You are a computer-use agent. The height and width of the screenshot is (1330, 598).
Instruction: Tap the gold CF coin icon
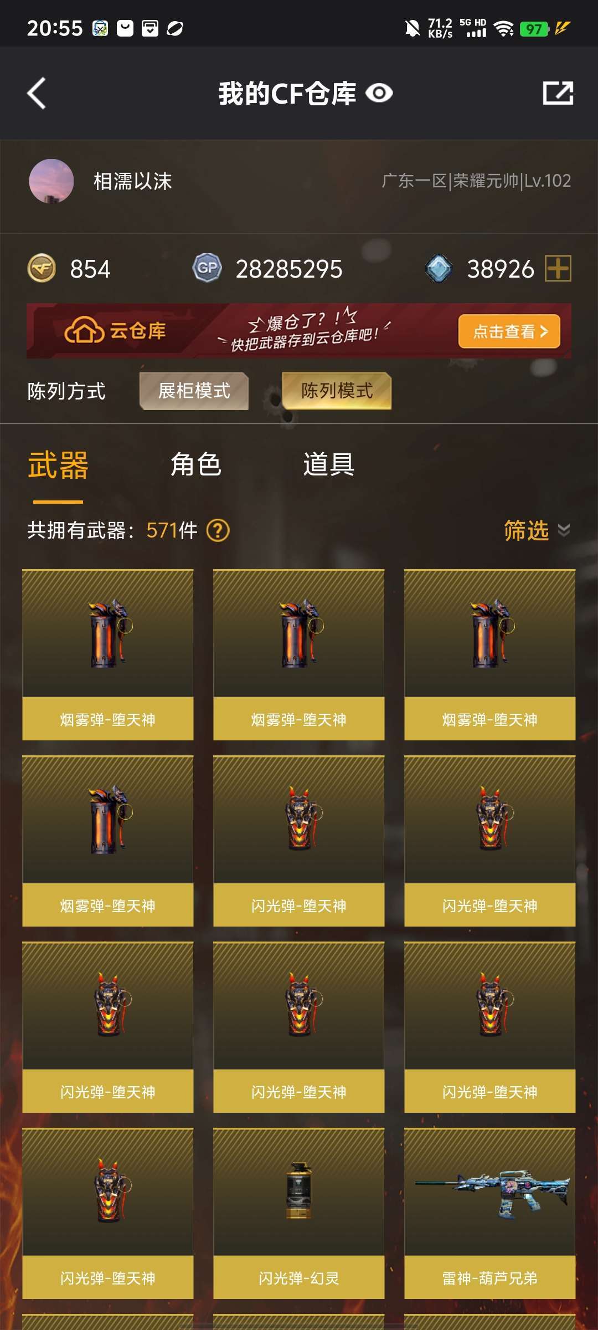click(42, 269)
